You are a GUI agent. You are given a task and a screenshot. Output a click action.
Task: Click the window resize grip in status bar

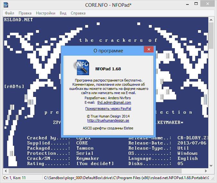pos(212,179)
